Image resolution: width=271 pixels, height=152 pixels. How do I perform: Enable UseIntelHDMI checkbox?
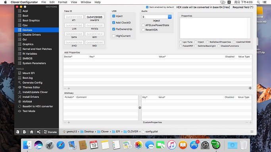tap(234, 42)
